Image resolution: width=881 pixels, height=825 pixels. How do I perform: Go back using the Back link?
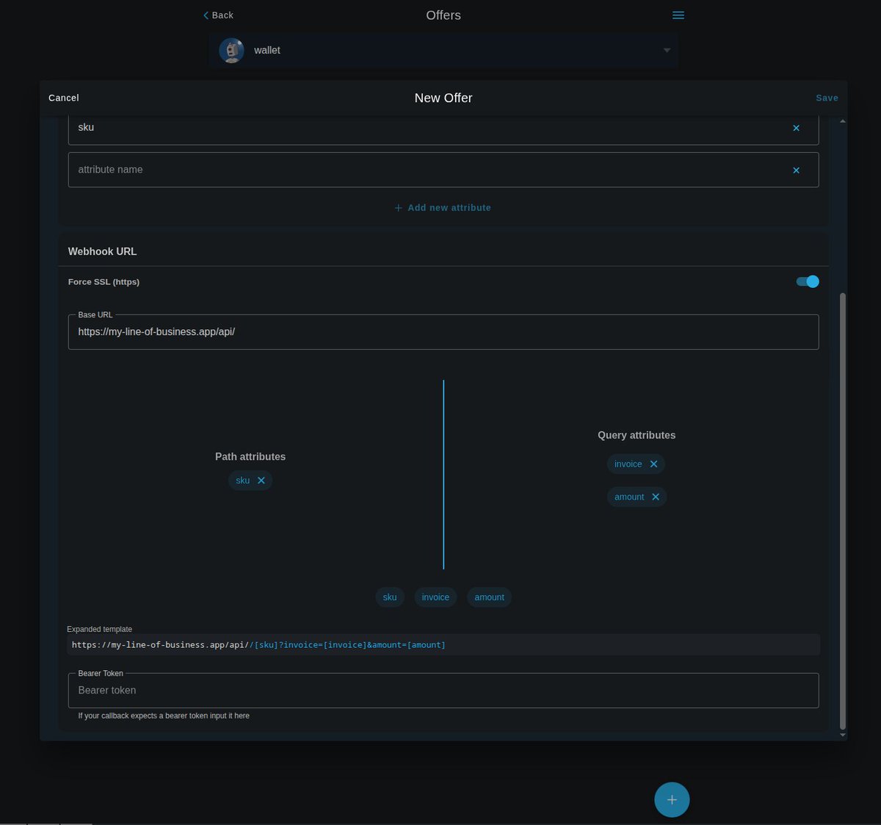[218, 15]
